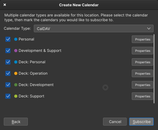Uncheck the Personal calendar checkbox
Image resolution: width=158 pixels, height=130 pixels.
(x=8, y=39)
